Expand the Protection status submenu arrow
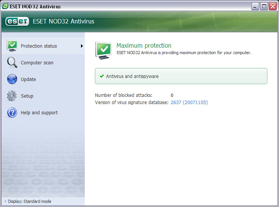This screenshot has width=279, height=207. [x=82, y=46]
